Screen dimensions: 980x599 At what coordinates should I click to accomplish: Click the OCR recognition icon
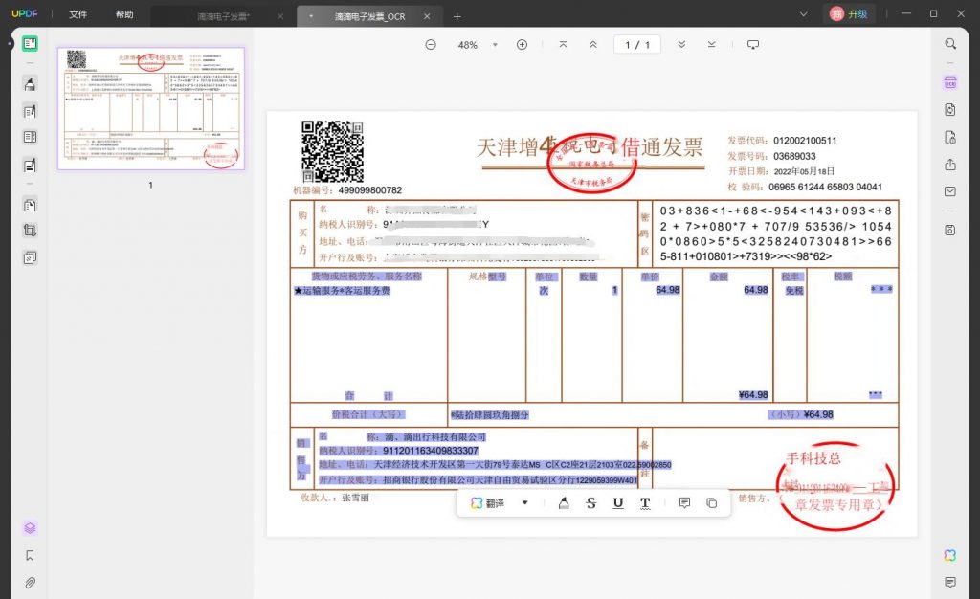[x=950, y=82]
